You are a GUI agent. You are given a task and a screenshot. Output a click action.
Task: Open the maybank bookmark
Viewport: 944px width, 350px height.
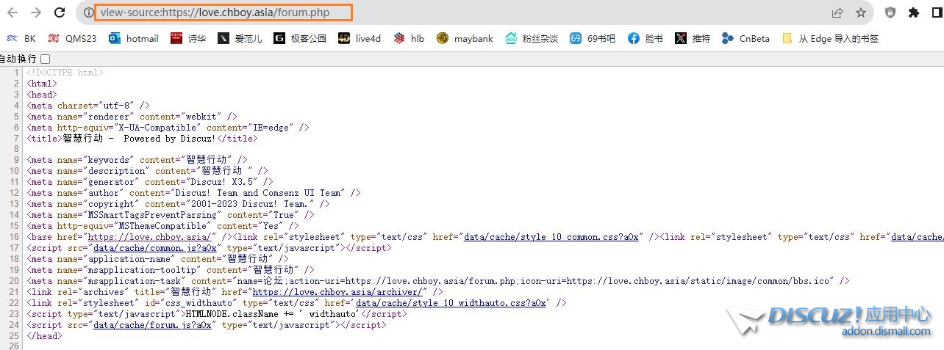[465, 38]
